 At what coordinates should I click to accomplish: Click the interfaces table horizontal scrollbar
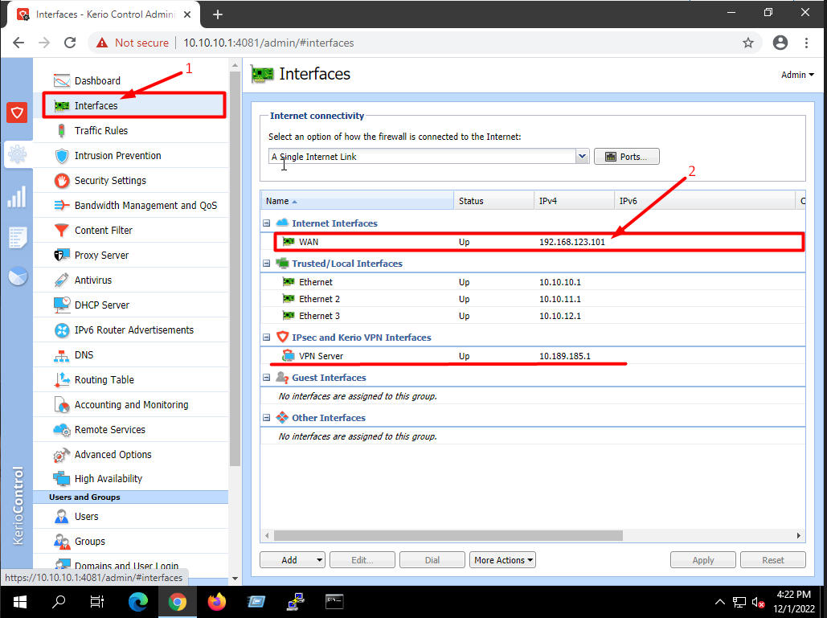pyautogui.click(x=448, y=536)
